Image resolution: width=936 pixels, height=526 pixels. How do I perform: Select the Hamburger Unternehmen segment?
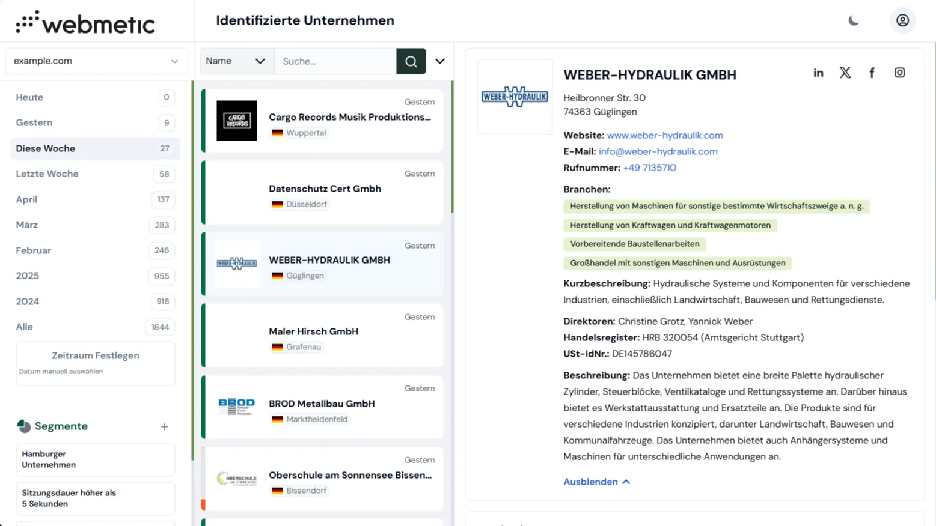(x=95, y=459)
